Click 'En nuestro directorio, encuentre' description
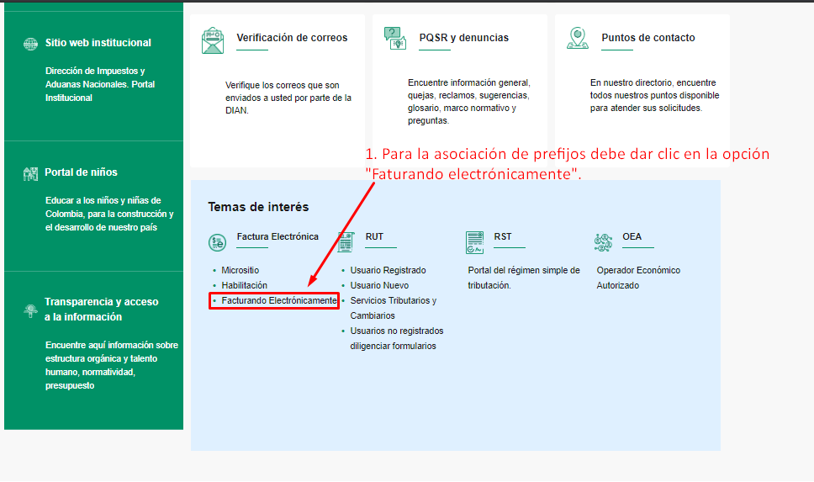Image resolution: width=814 pixels, height=482 pixels. pyautogui.click(x=654, y=95)
